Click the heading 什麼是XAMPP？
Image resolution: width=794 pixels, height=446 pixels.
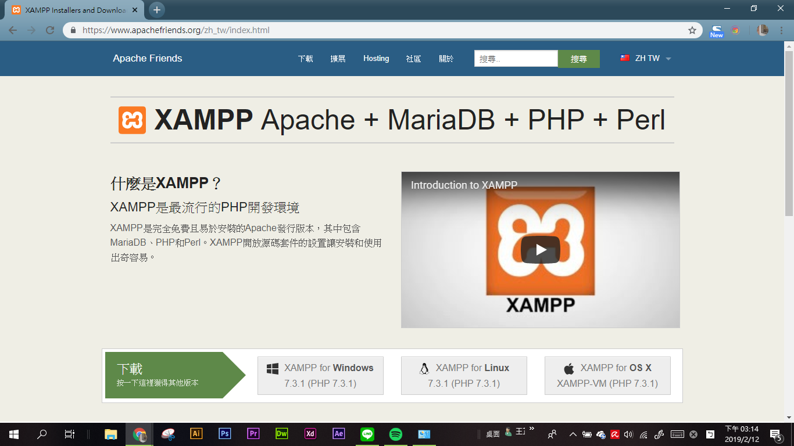(x=166, y=184)
